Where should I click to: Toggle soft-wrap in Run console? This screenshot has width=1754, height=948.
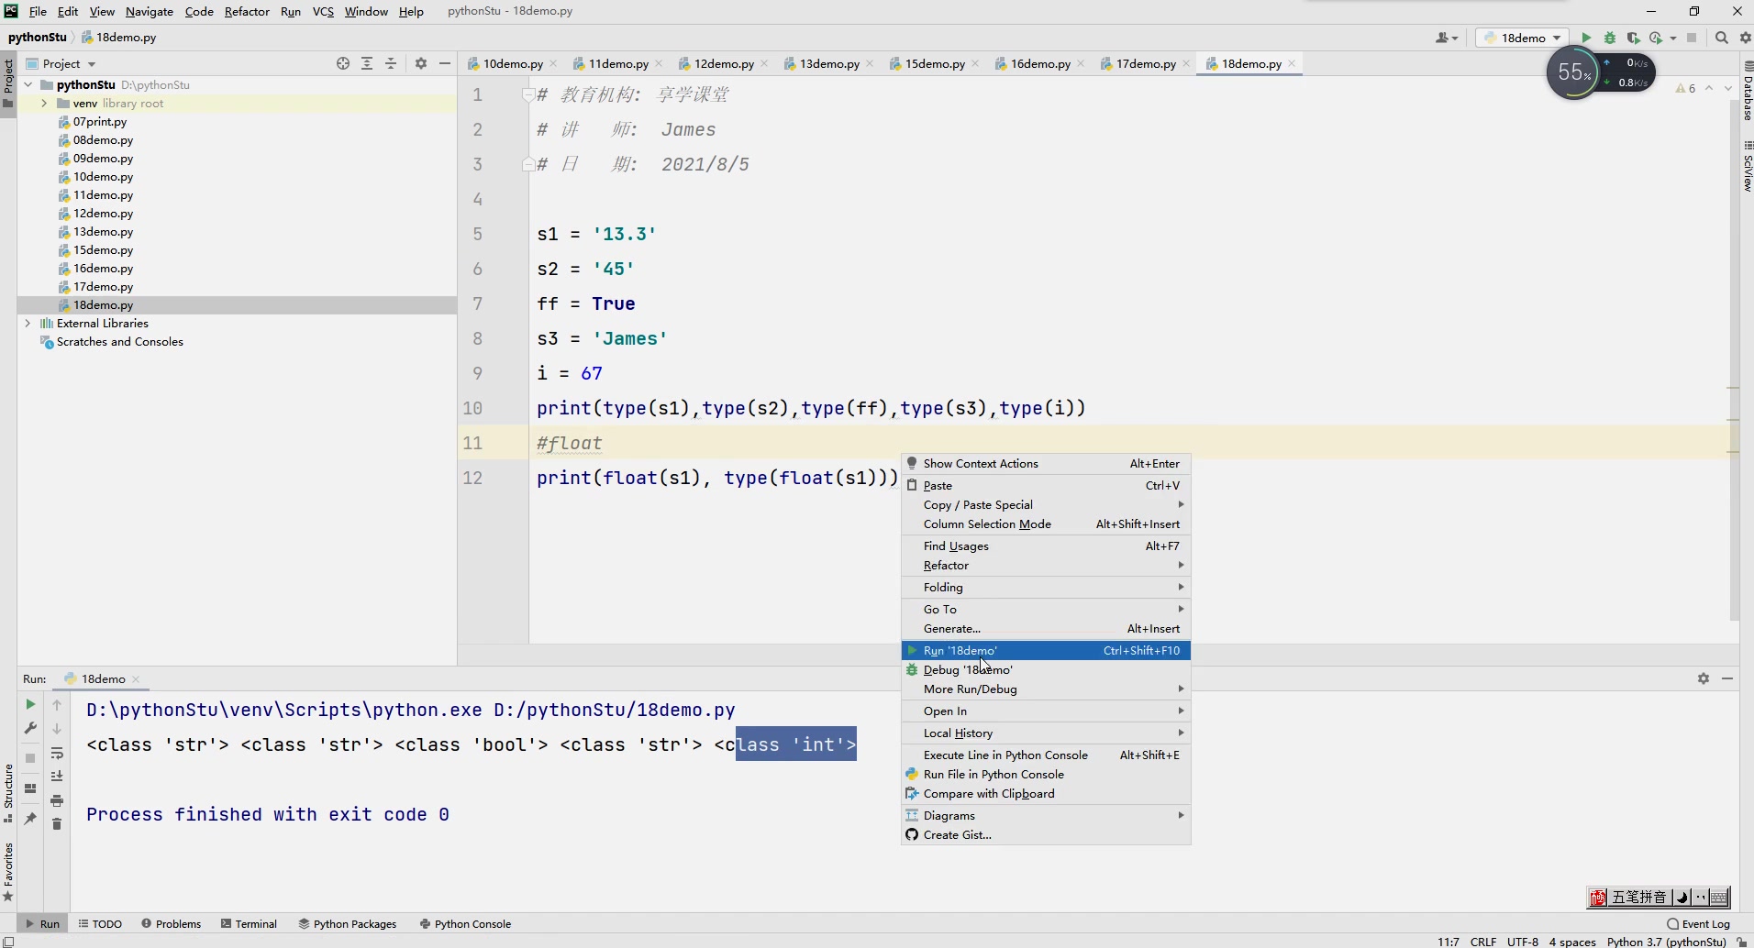57,753
